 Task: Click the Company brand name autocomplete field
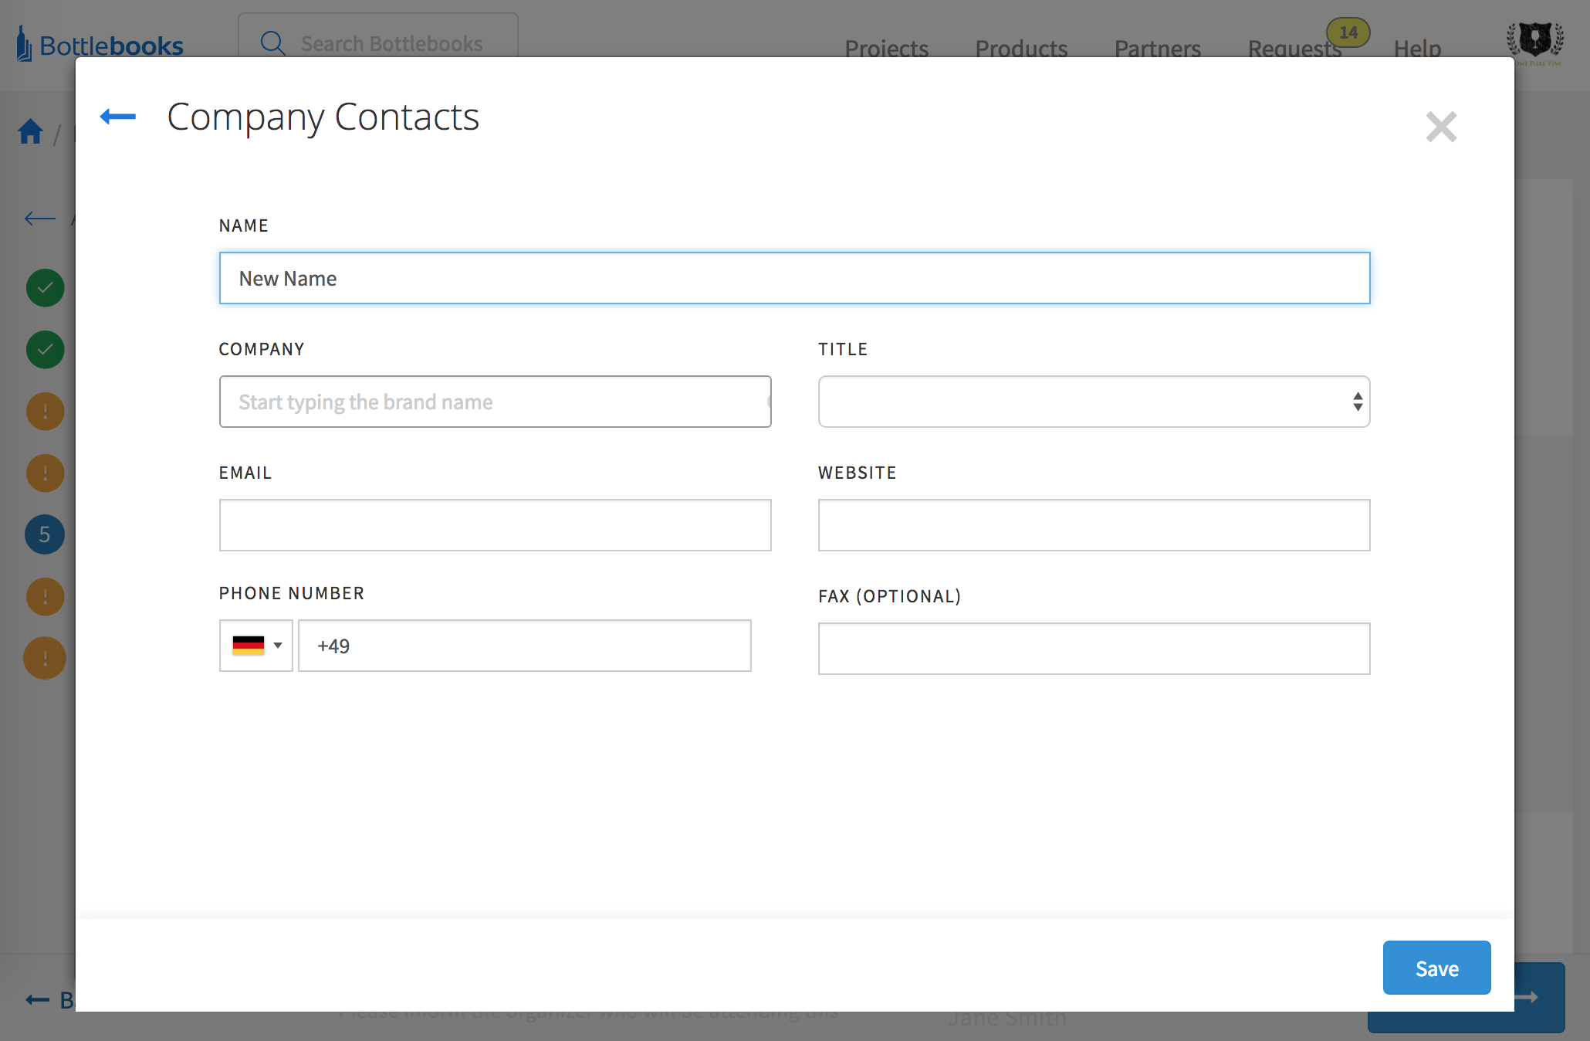click(495, 402)
